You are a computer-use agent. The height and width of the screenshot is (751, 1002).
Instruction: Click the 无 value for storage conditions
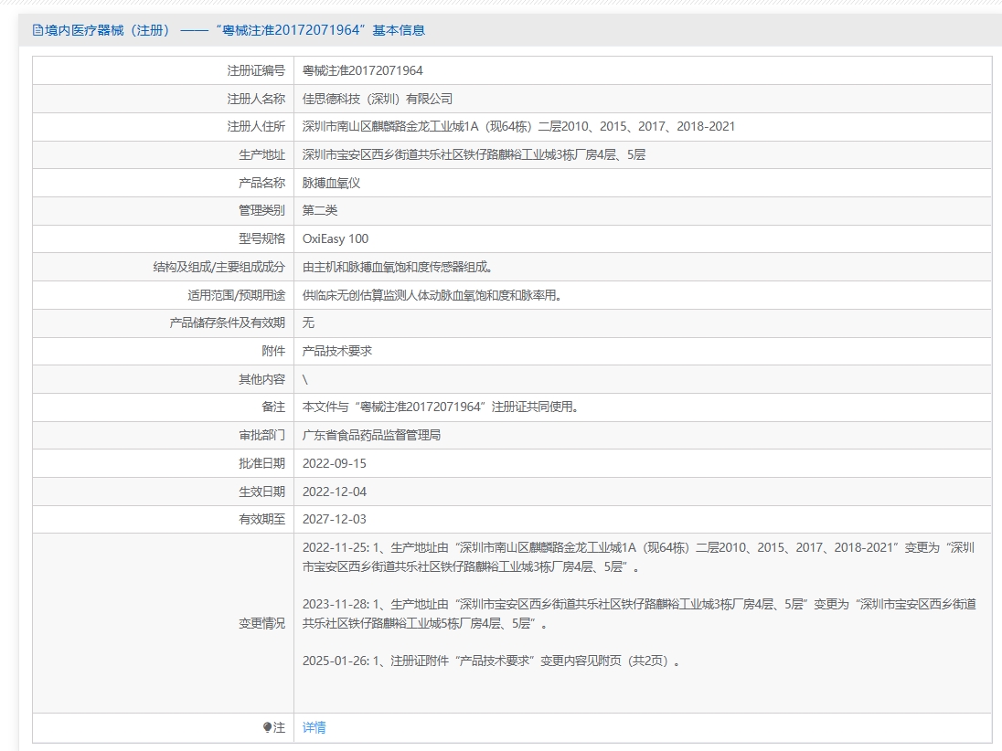pyautogui.click(x=308, y=323)
